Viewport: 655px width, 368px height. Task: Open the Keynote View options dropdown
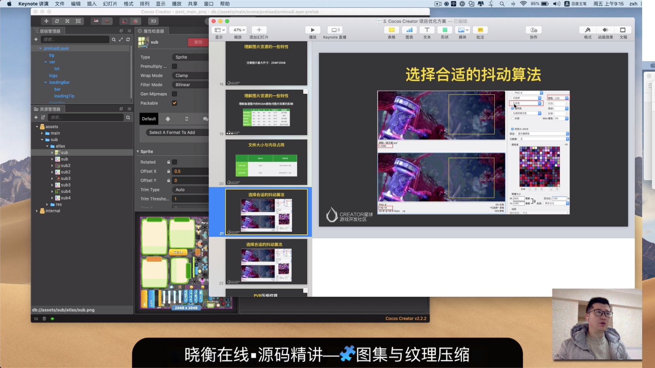click(x=219, y=30)
